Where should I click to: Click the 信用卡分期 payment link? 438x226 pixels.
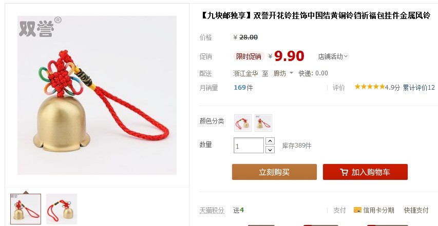coord(378,210)
